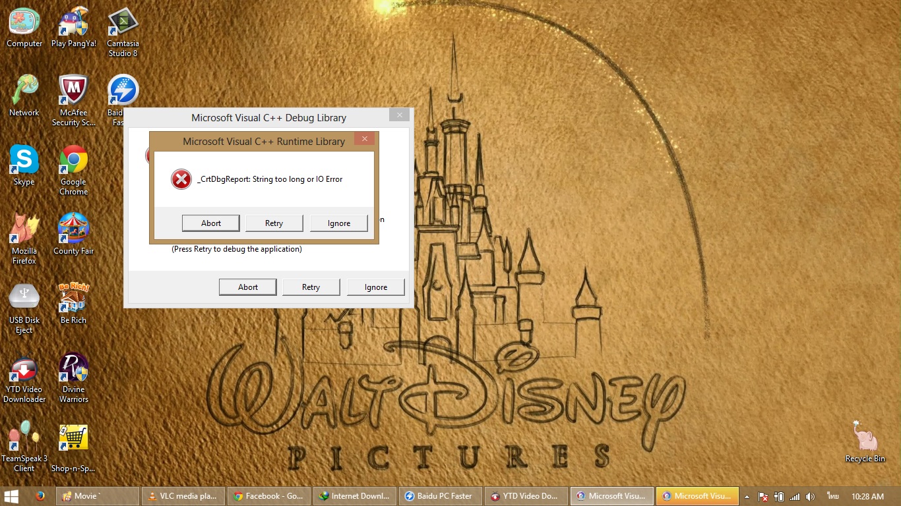Switch to Internet Download Manager in taskbar
This screenshot has width=901, height=506.
pyautogui.click(x=355, y=496)
